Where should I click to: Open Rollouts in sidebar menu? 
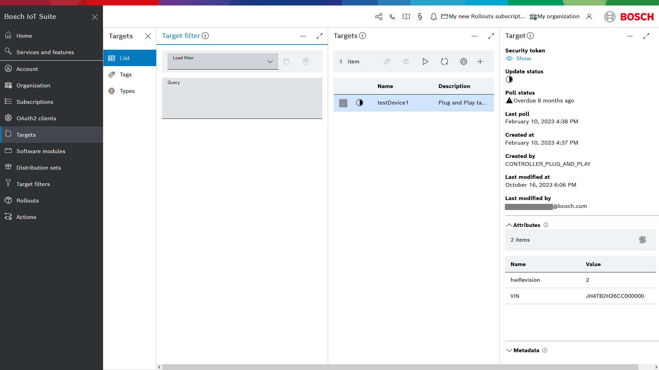[27, 200]
